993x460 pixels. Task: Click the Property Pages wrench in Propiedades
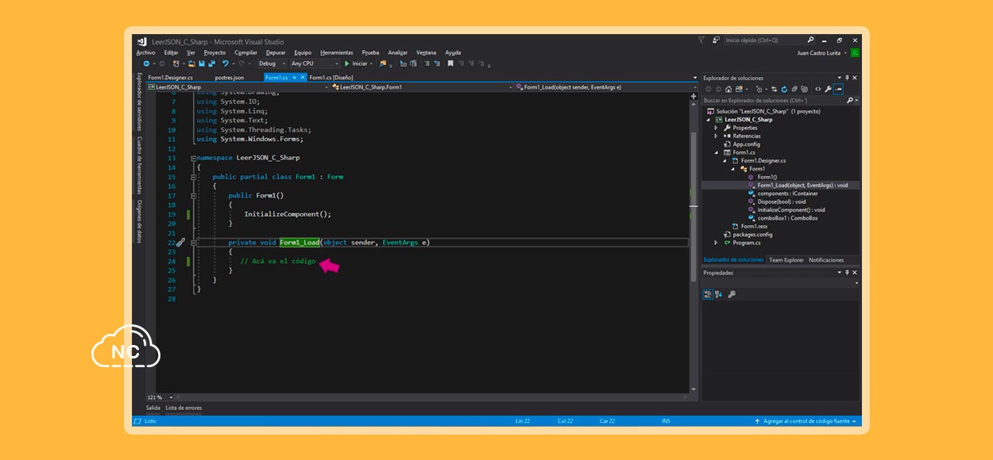(732, 294)
